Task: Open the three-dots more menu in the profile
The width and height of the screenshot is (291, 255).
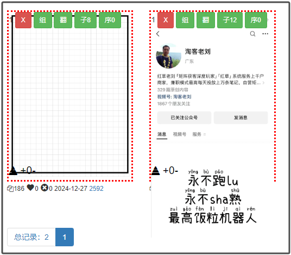Action: coord(265,34)
